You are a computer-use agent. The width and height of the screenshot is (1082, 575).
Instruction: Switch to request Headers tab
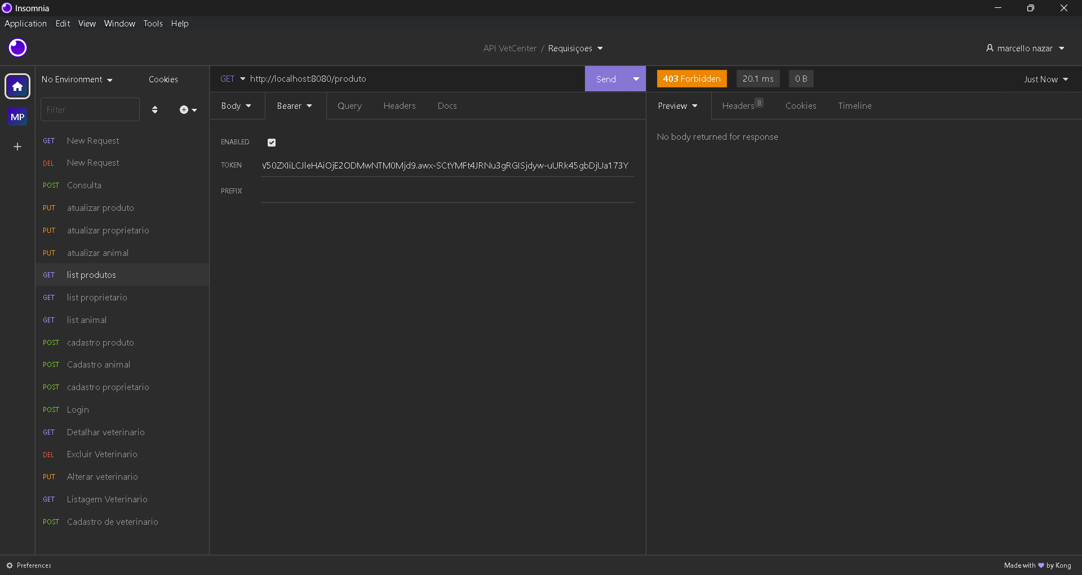[400, 106]
